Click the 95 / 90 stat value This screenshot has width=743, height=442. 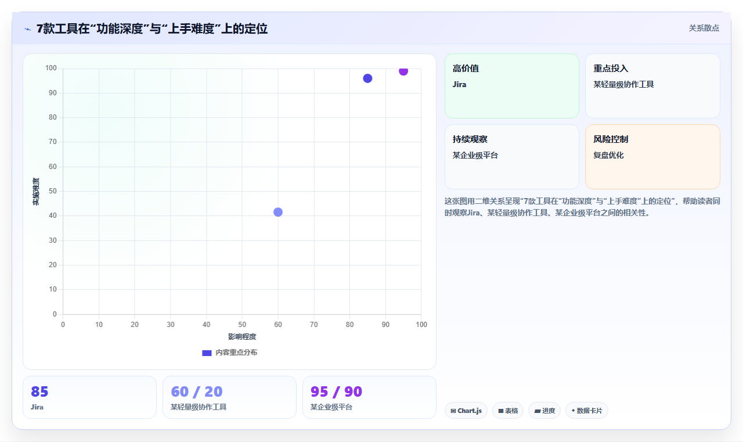337,391
